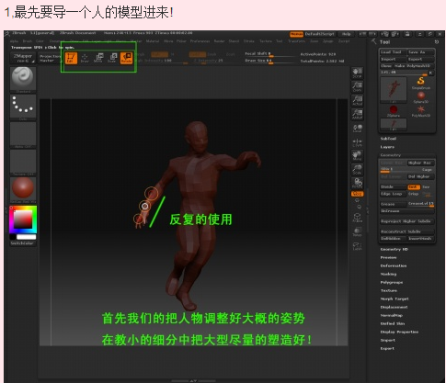This screenshot has width=446, height=383.
Task: Toggle the Smt option beside Divide
Action: tap(413, 186)
